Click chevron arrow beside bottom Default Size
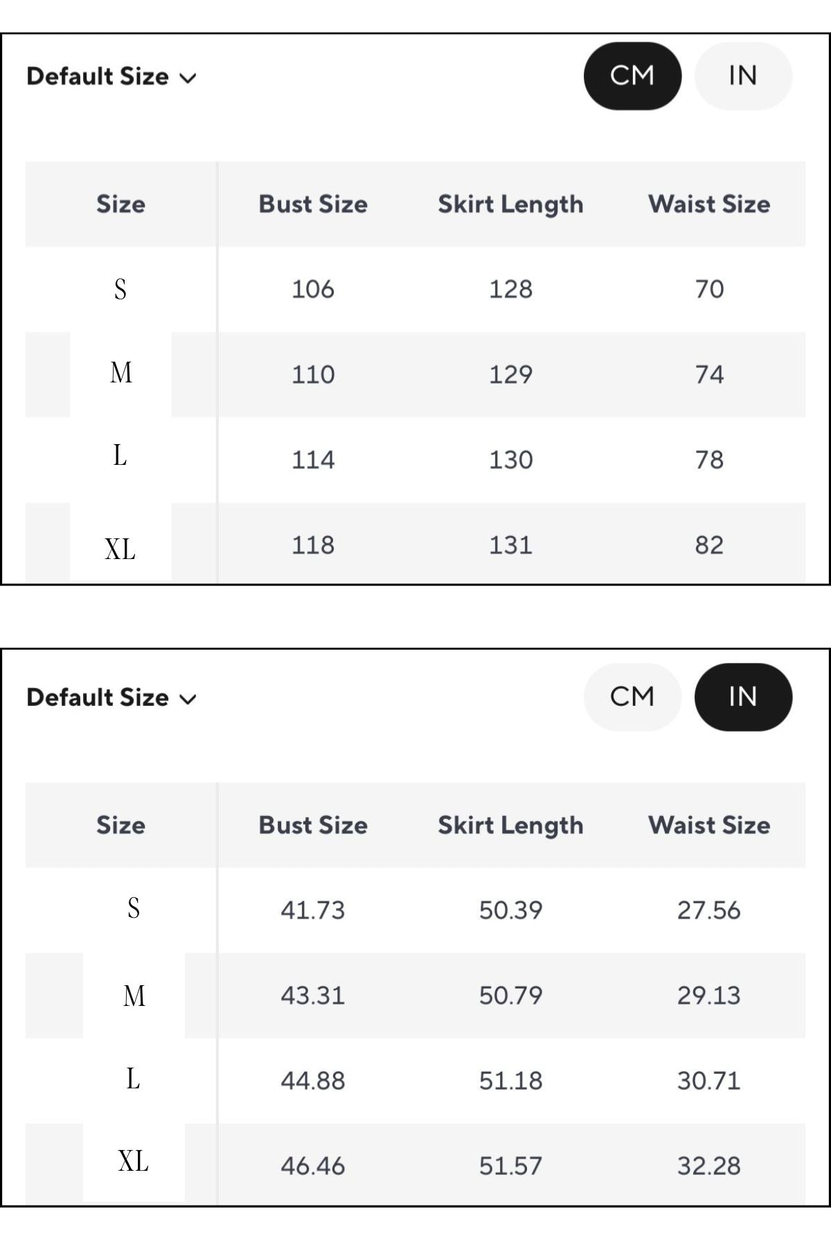Viewport: 831px width, 1247px height. tap(188, 699)
